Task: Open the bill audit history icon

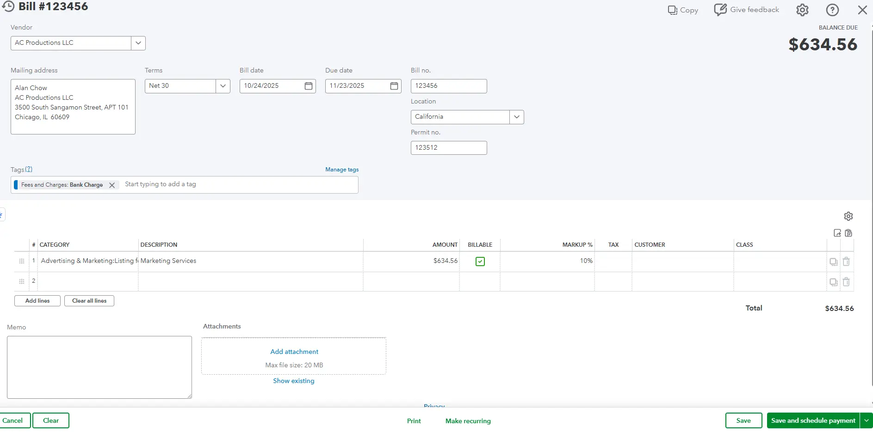Action: pyautogui.click(x=8, y=6)
